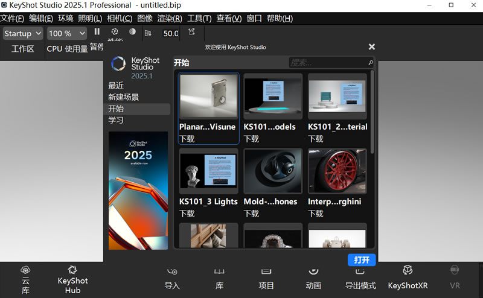
Task: Click the blue 打开 (Open) button
Action: [x=362, y=260]
